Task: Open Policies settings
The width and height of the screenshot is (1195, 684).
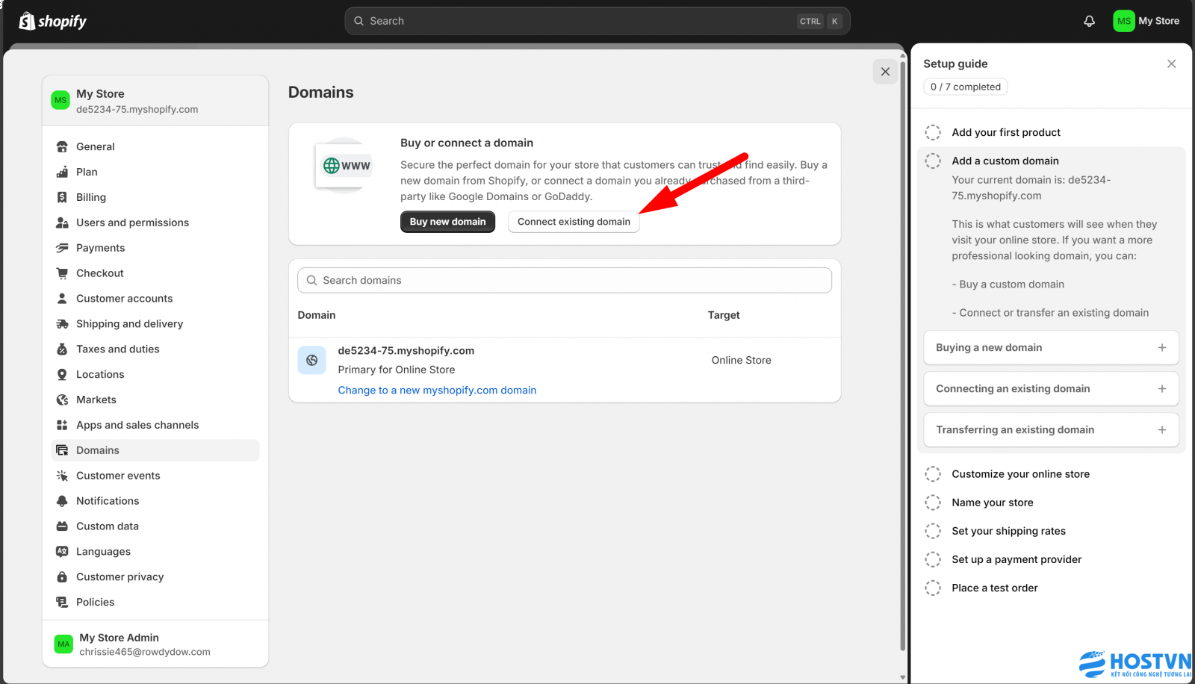Action: pos(155,602)
